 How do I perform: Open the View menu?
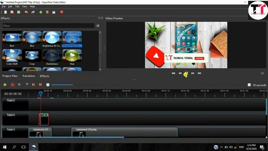(24, 7)
